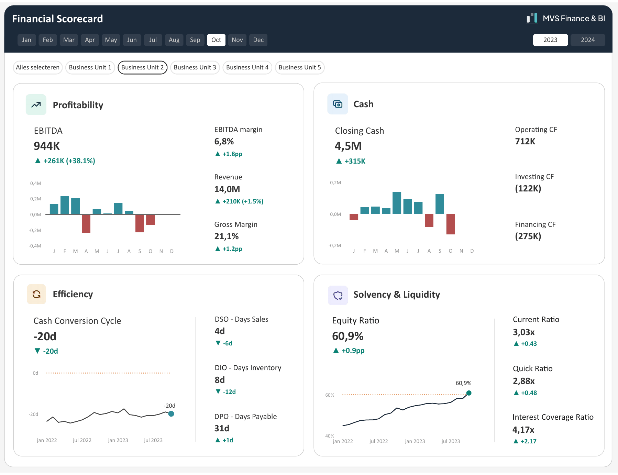
Task: Click the Efficiency card heading text
Action: 73,294
